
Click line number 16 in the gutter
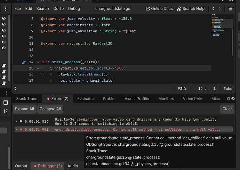(x=31, y=74)
